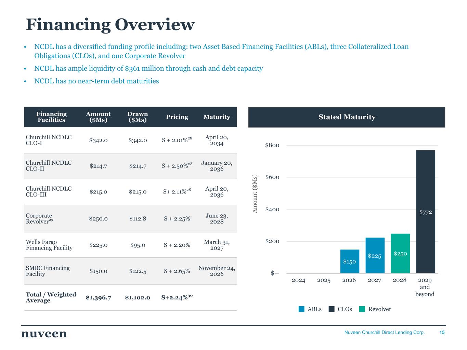This screenshot has width=467, height=350.
Task: Select the Corporate Revolver row label
Action: pos(39,218)
